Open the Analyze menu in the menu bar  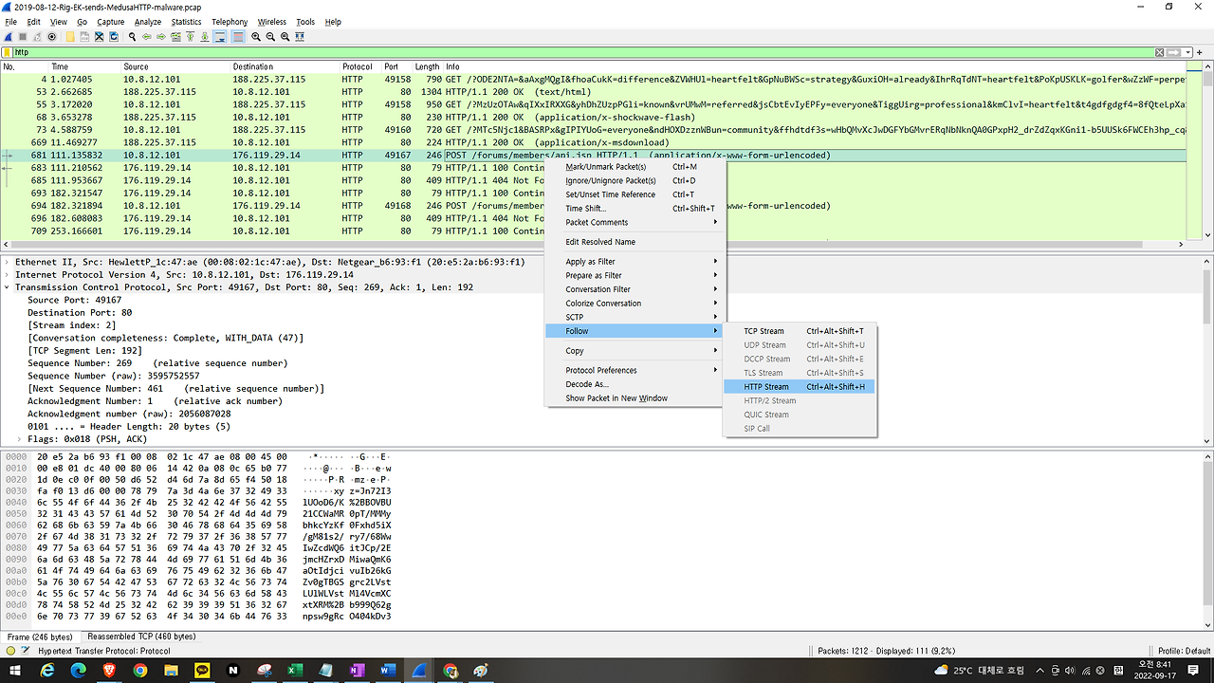[x=148, y=22]
